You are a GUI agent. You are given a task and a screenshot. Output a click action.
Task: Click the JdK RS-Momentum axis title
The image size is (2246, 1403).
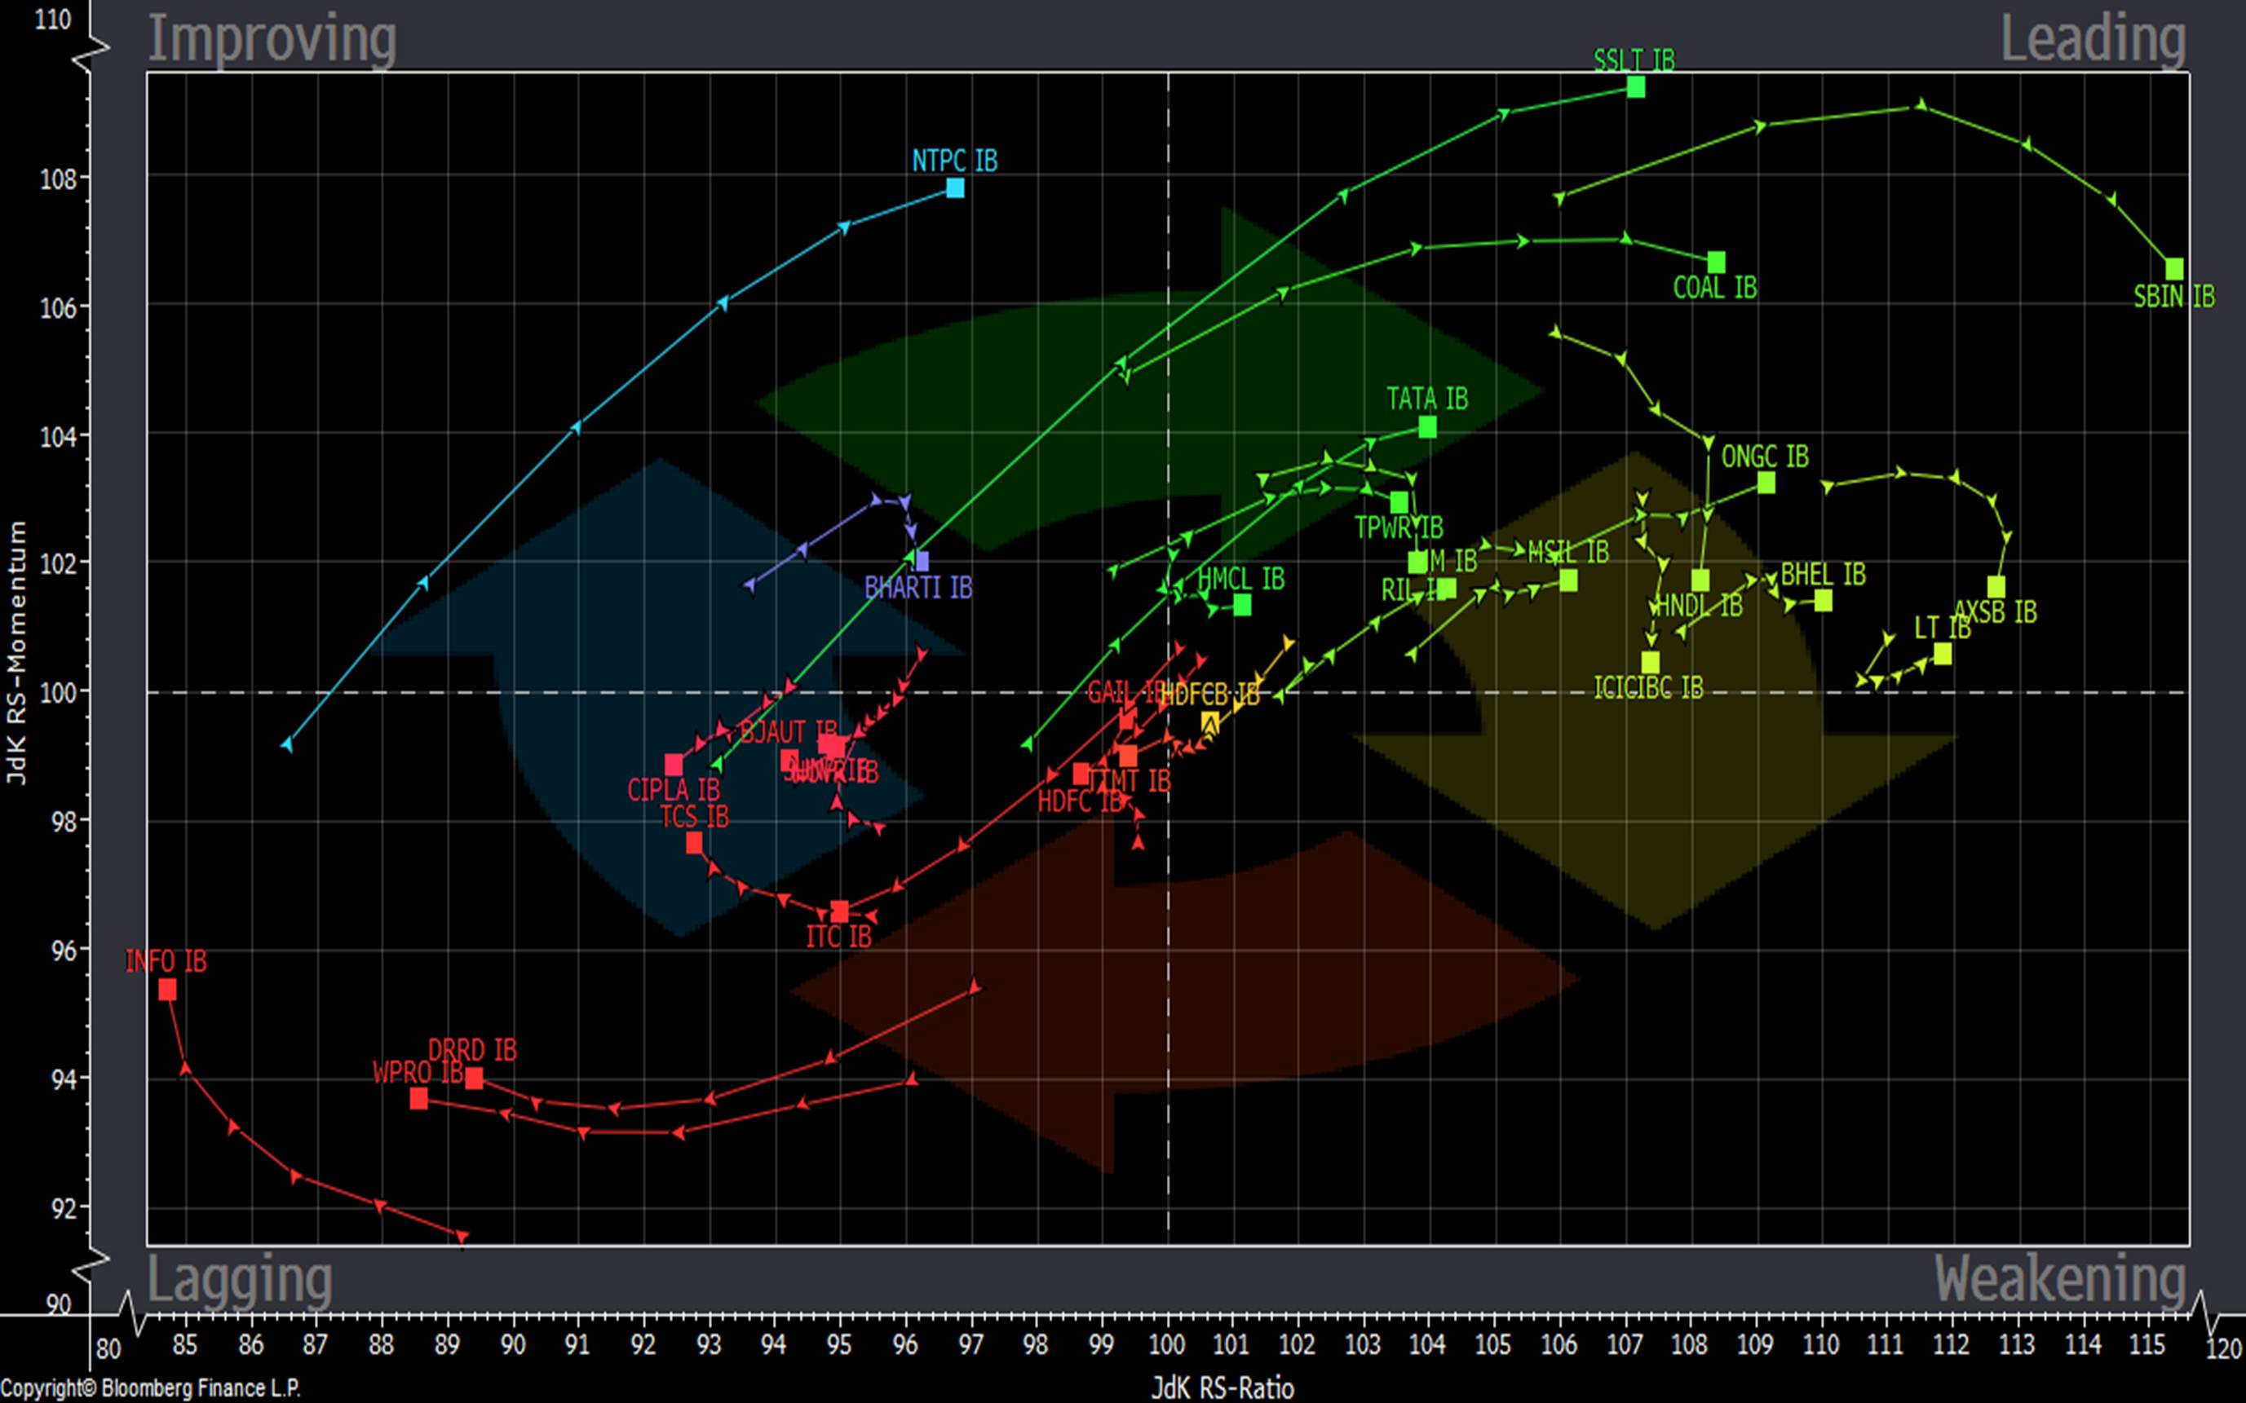pyautogui.click(x=16, y=651)
